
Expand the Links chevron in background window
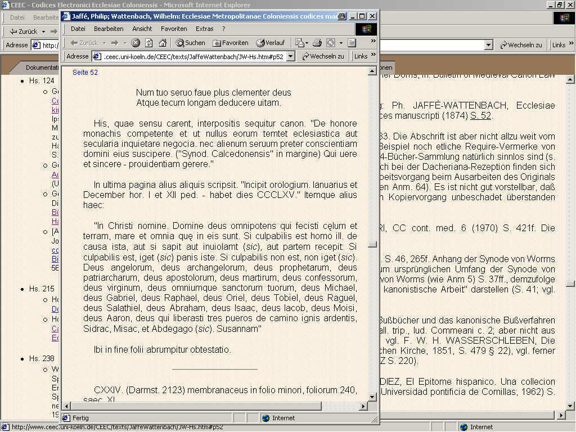click(x=571, y=43)
